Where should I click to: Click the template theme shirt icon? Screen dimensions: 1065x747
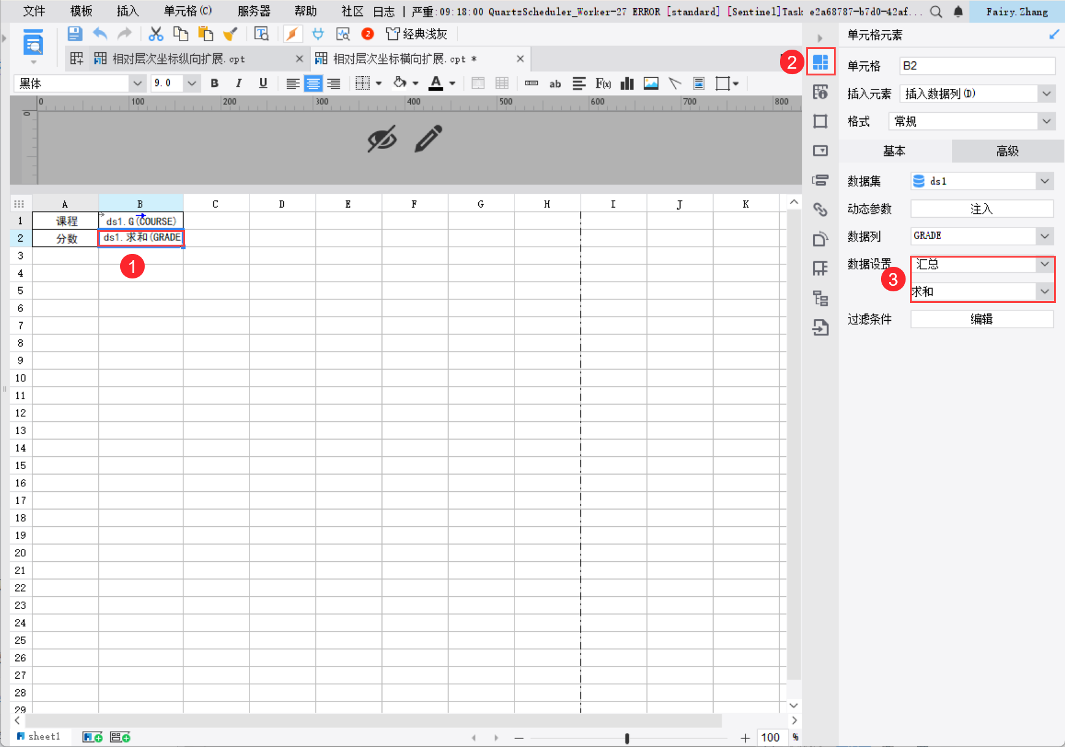click(x=392, y=34)
